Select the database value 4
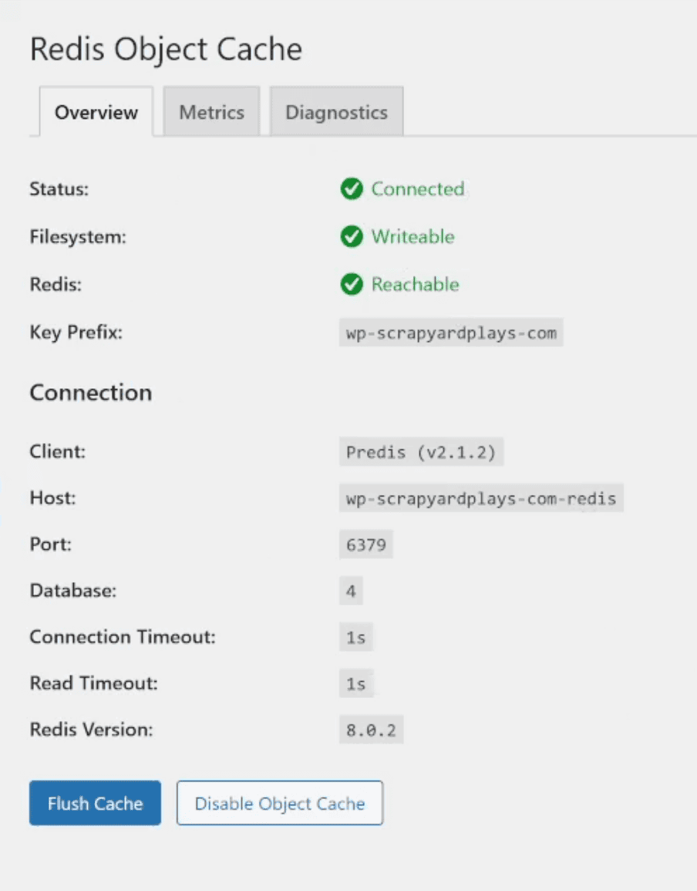697x891 pixels. (x=351, y=591)
